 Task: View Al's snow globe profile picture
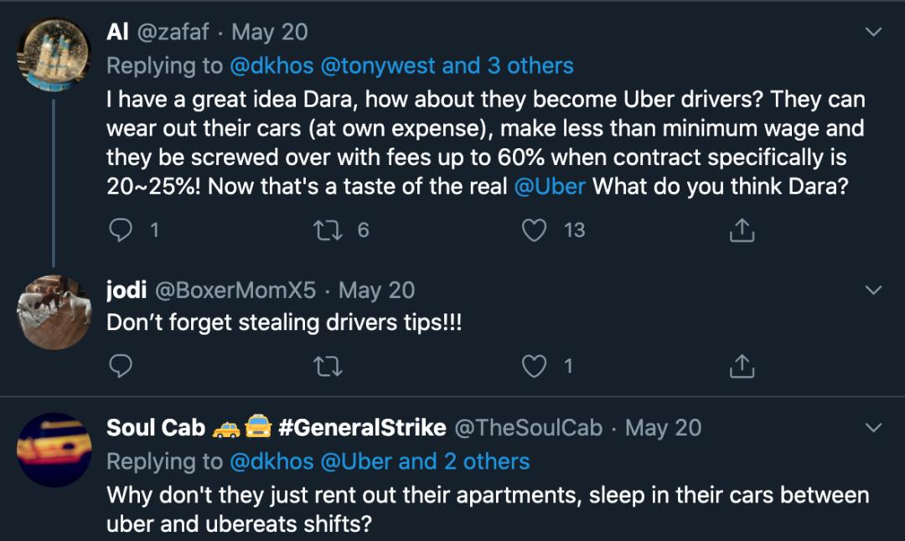54,54
